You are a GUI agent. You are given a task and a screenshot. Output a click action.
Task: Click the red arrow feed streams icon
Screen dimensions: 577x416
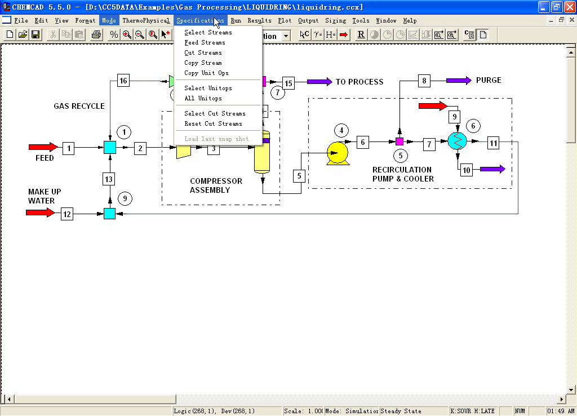pos(343,34)
